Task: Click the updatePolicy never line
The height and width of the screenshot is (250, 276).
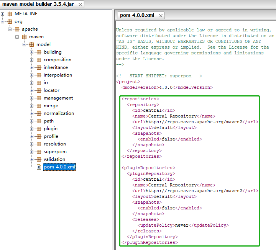Action: coord(183,225)
